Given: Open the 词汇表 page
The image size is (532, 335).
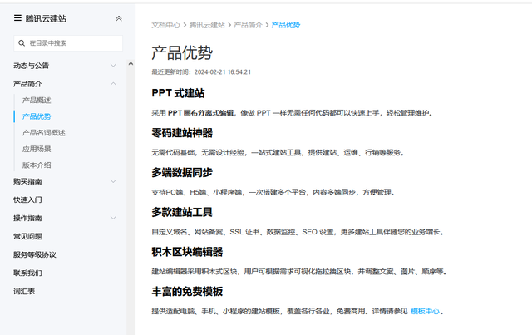Looking at the screenshot, I should (x=24, y=291).
